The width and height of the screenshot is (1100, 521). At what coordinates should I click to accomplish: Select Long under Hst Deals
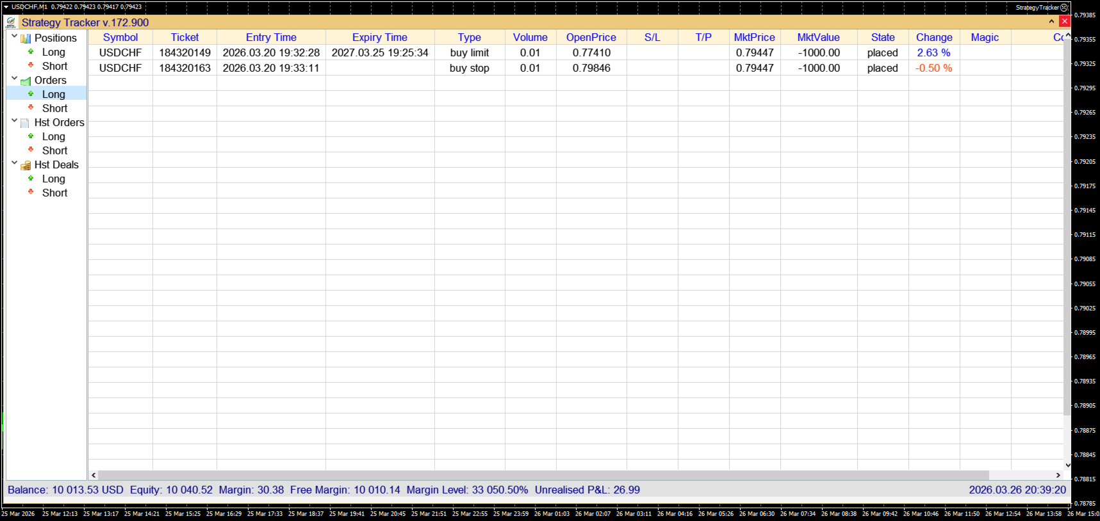click(x=54, y=179)
